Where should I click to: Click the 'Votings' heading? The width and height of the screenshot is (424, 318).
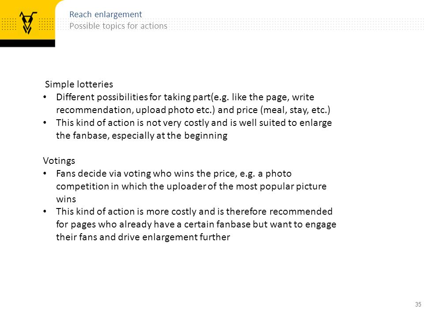[59, 161]
